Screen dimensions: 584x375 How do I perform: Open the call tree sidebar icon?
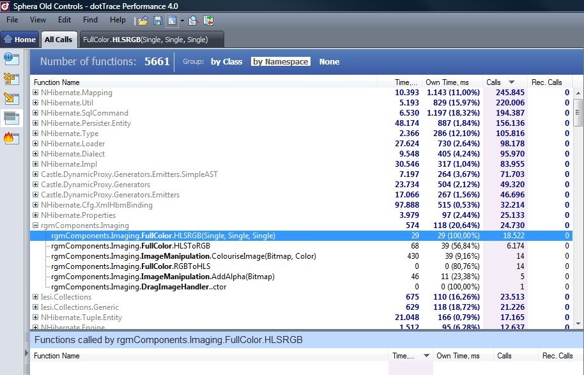[x=11, y=98]
